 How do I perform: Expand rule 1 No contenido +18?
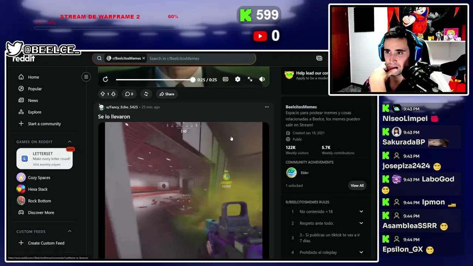click(327, 212)
